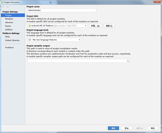Image resolution: width=162 pixels, height=133 pixels.
Task: Go forward using the right arrow icon
Action: (7, 7)
